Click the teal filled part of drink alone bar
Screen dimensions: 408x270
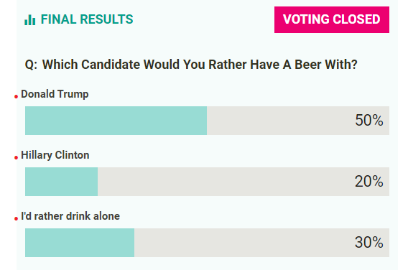click(80, 243)
